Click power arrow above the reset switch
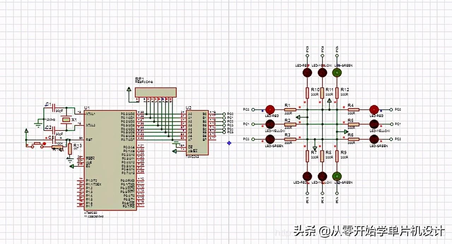 coord(26,131)
